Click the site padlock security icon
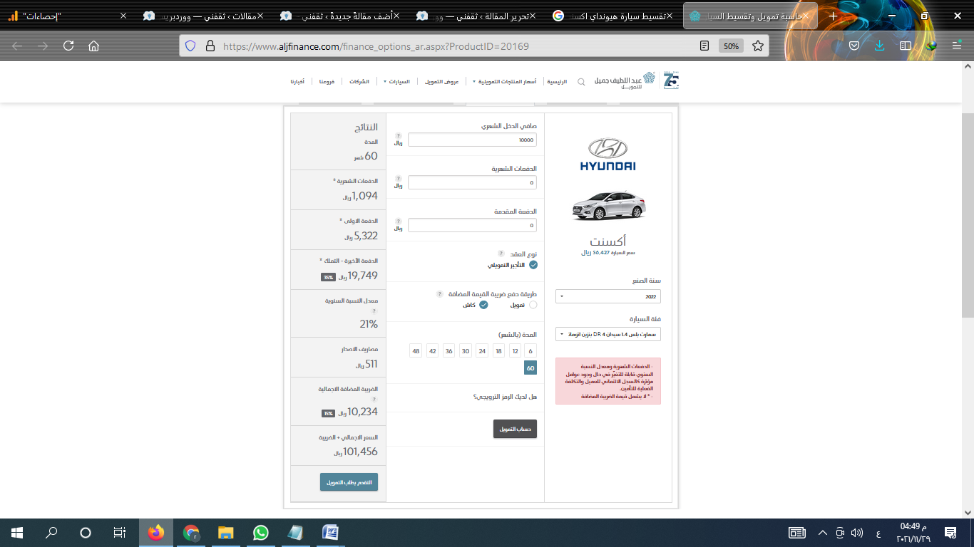 [x=210, y=46]
